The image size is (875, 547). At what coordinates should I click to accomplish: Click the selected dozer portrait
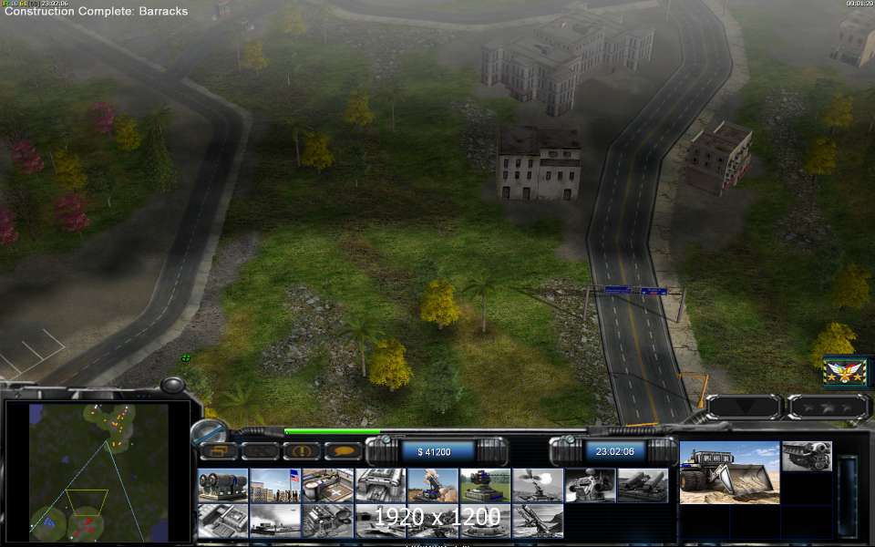[729, 472]
